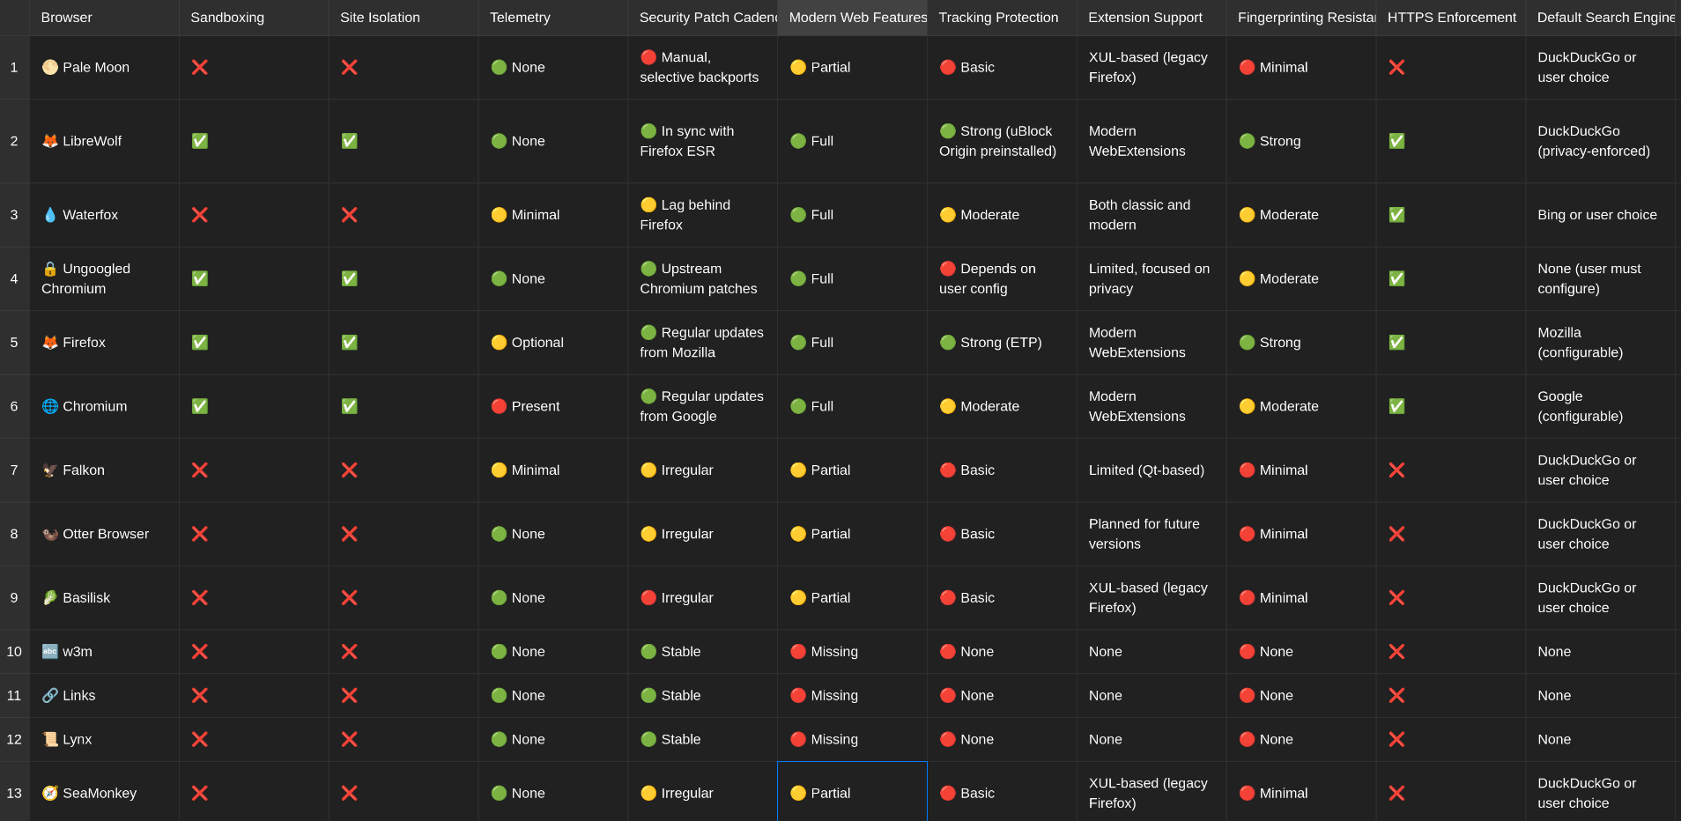Screen dimensions: 1681x821
Task: Click the Links chain icon
Action: pyautogui.click(x=50, y=695)
